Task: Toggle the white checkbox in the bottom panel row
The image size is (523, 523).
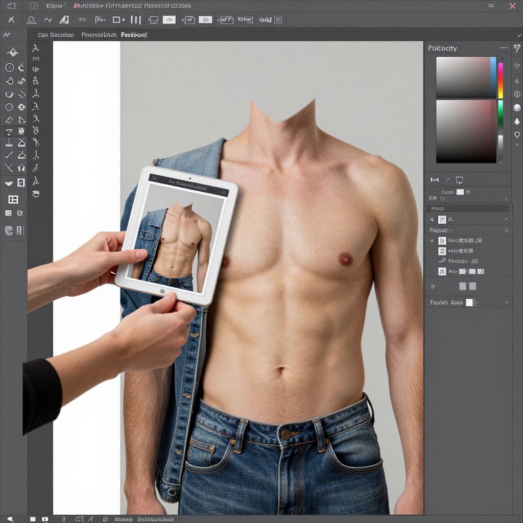Action: pyautogui.click(x=469, y=302)
